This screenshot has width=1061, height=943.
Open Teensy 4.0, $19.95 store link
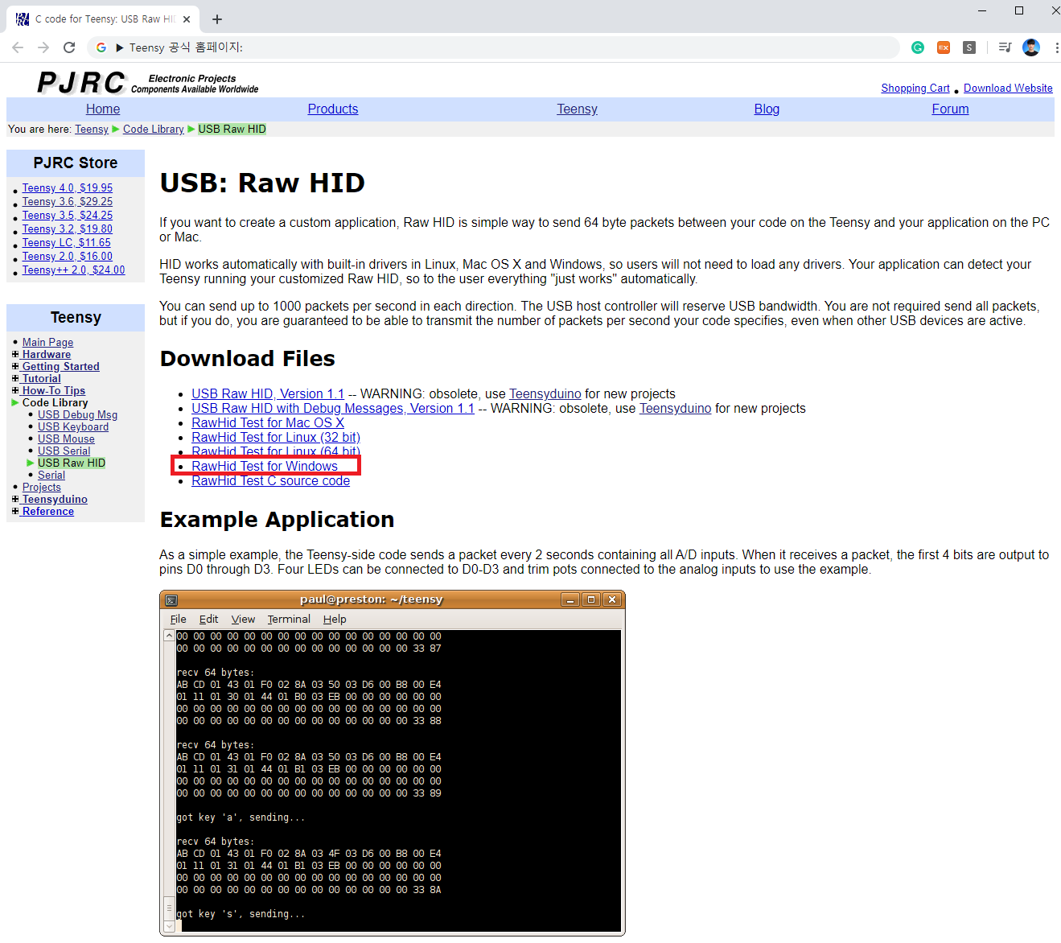[x=68, y=187]
